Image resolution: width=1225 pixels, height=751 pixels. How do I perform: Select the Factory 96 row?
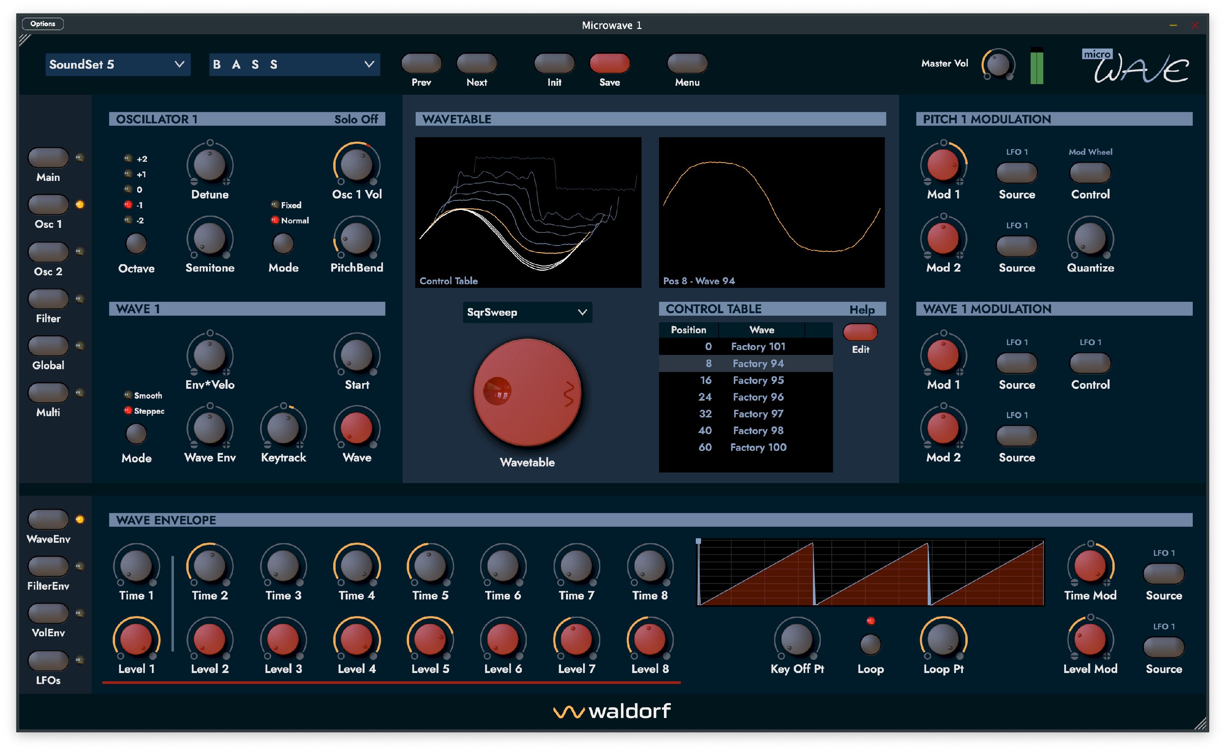point(746,397)
